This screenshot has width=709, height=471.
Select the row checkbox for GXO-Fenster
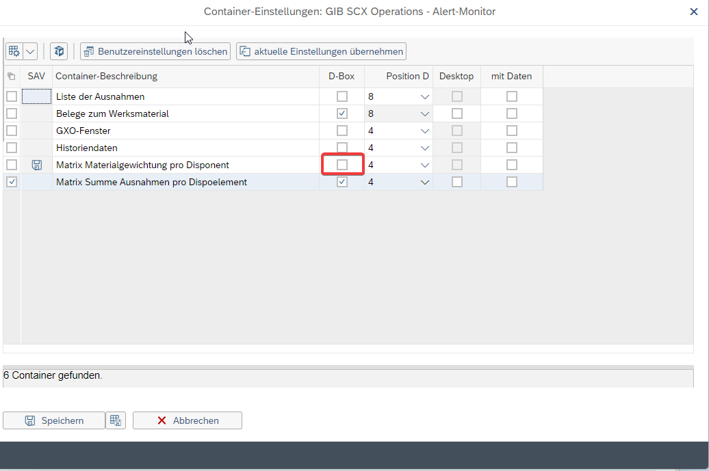12,131
